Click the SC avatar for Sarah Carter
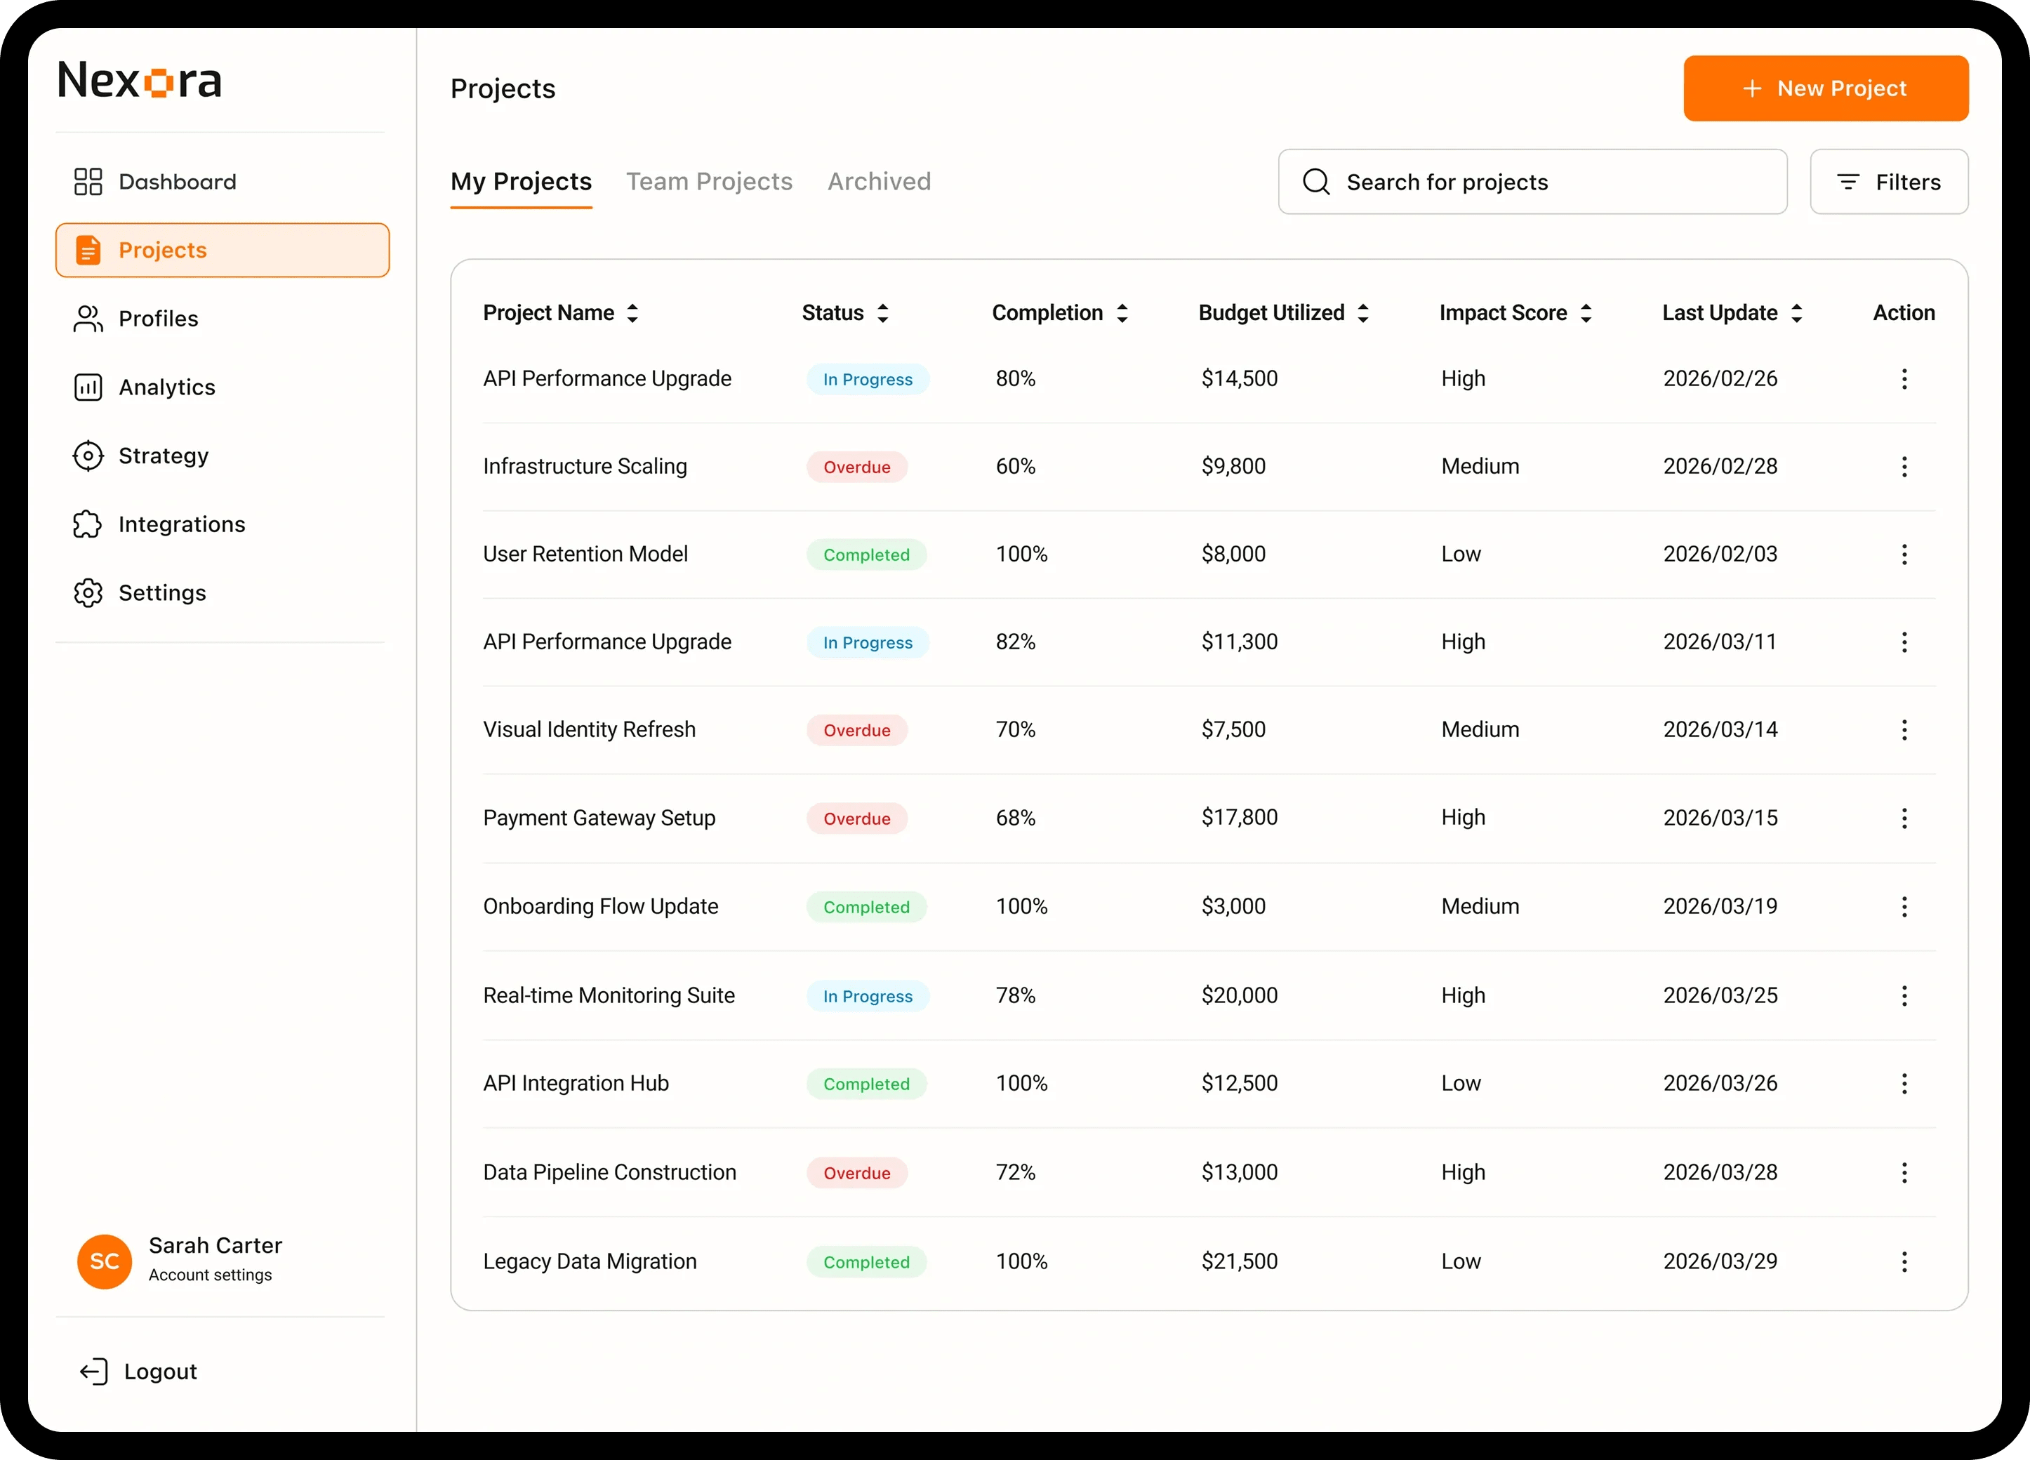The image size is (2030, 1460). [105, 1261]
